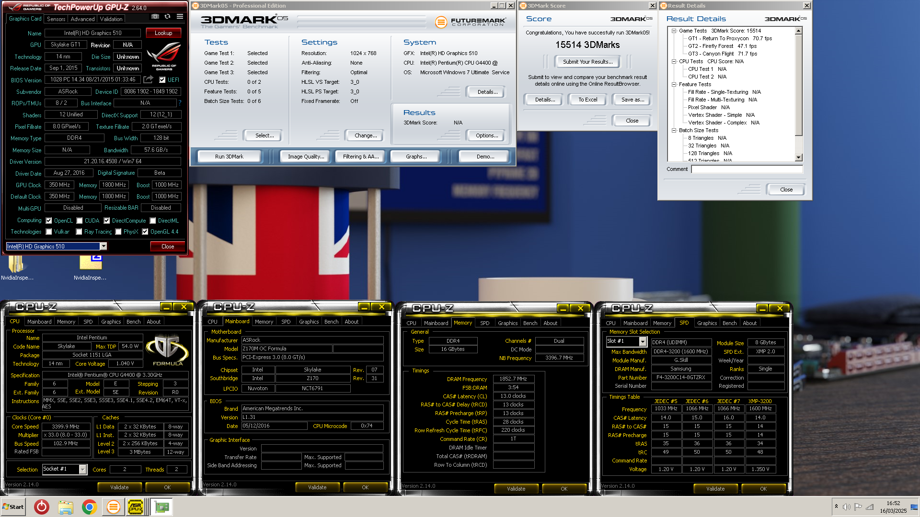Click Validate in the SPD CPU-Z window
The image size is (920, 517).
point(715,489)
